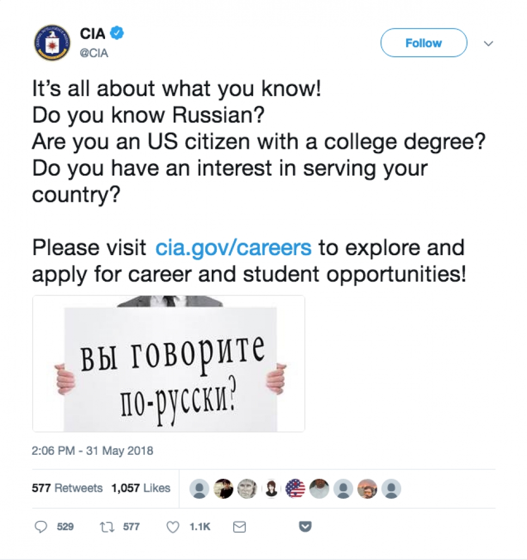The height and width of the screenshot is (560, 527).
Task: Expand the tweet options chevron menu
Action: [488, 44]
